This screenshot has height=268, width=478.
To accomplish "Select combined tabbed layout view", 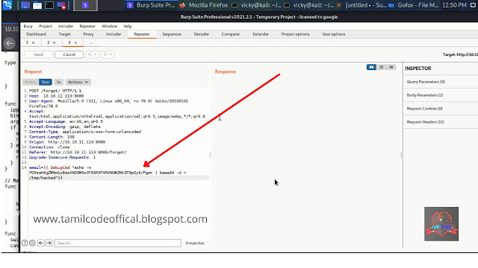I will [x=391, y=67].
